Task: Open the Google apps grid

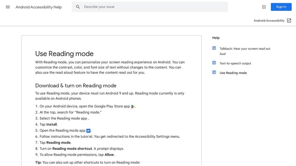Action: [264, 7]
